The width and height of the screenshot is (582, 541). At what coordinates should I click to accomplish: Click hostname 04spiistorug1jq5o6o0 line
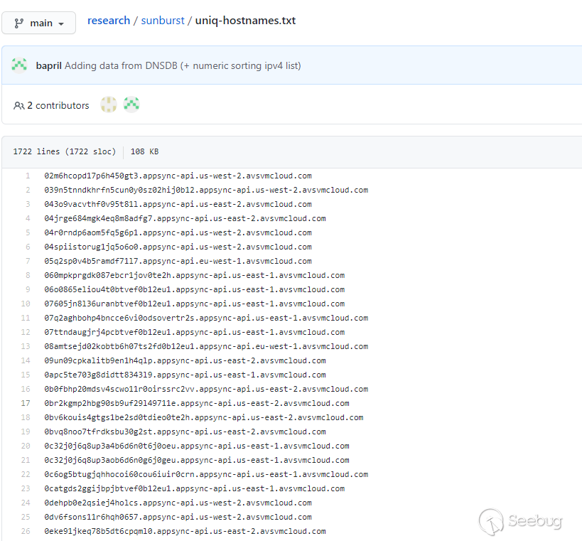tap(178, 247)
